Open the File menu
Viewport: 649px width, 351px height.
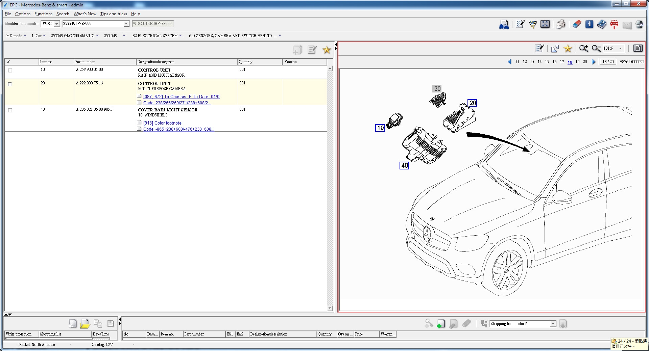click(8, 14)
